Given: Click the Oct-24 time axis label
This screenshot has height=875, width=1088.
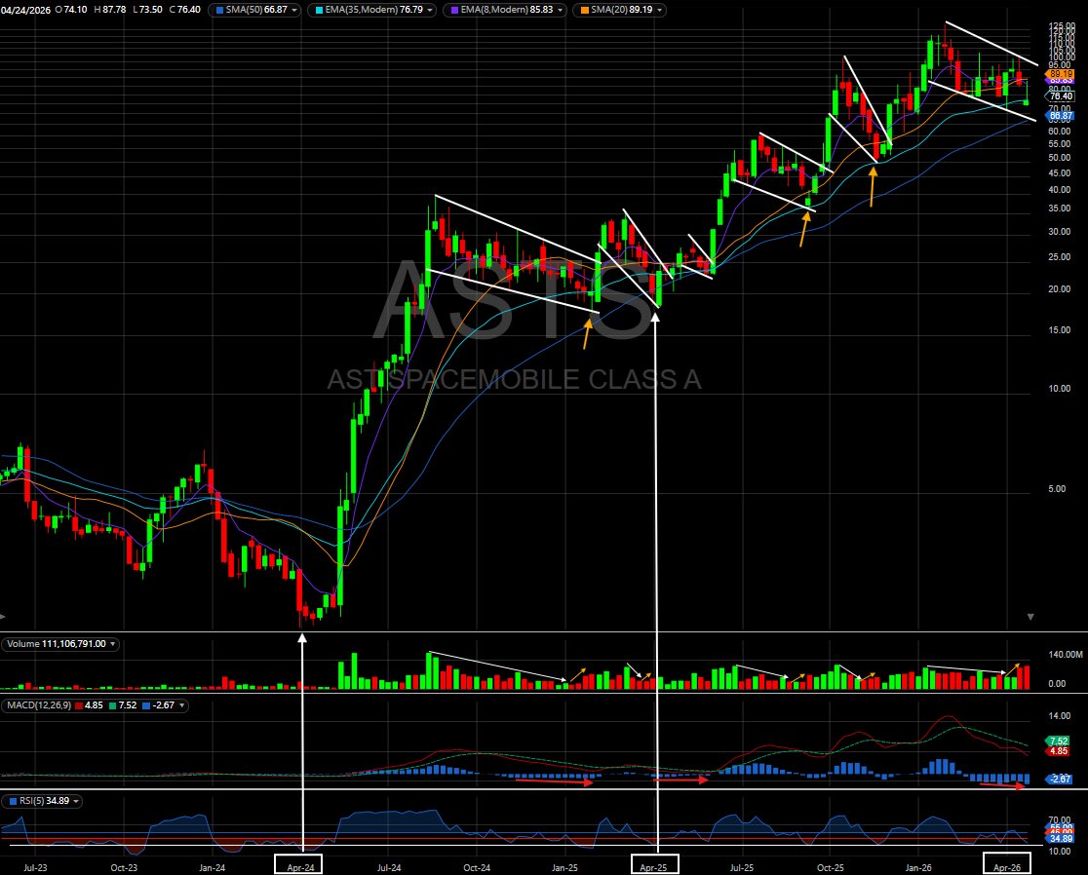Looking at the screenshot, I should click(x=477, y=867).
